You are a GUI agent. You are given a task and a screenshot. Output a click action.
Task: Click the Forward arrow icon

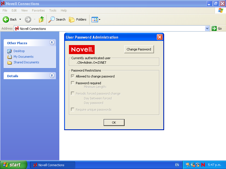28,19
